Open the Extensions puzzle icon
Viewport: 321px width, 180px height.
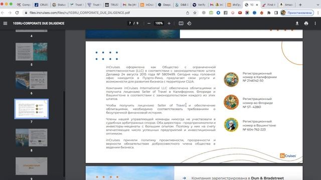(x=269, y=12)
